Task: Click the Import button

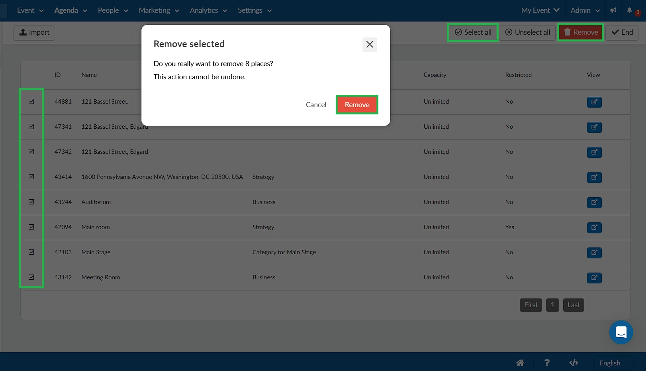Action: [34, 32]
